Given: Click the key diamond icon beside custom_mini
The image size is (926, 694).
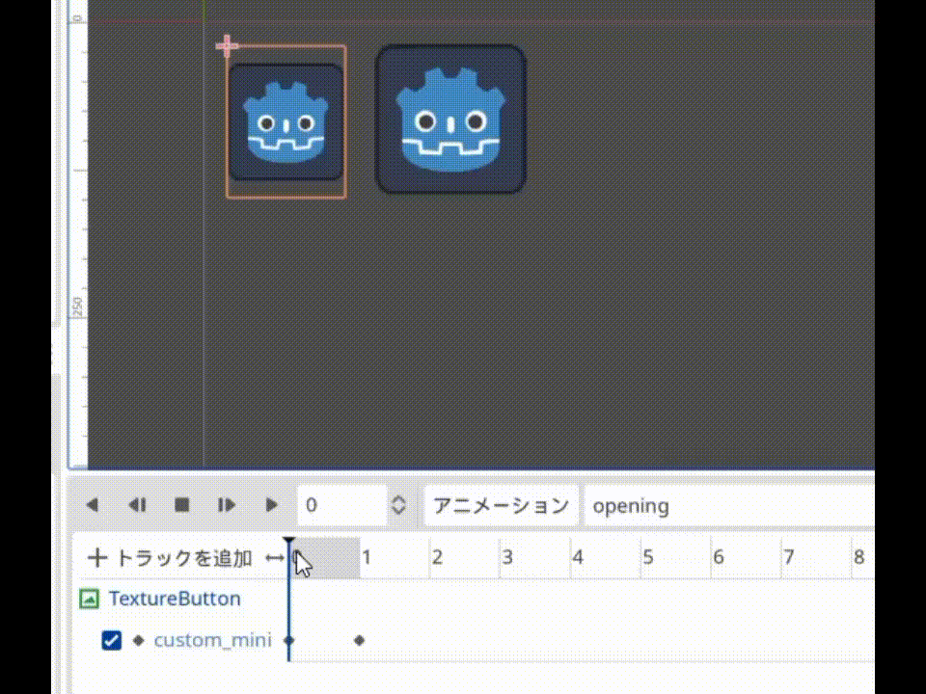Looking at the screenshot, I should 138,640.
